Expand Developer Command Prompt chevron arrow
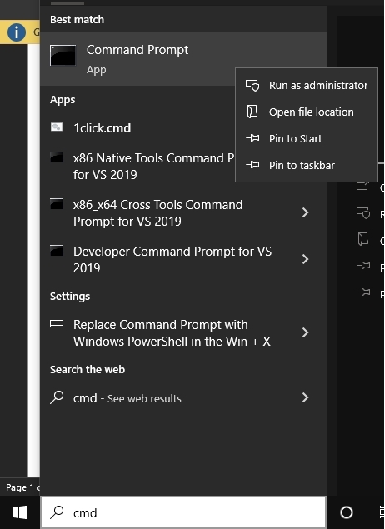This screenshot has width=385, height=529. point(305,259)
